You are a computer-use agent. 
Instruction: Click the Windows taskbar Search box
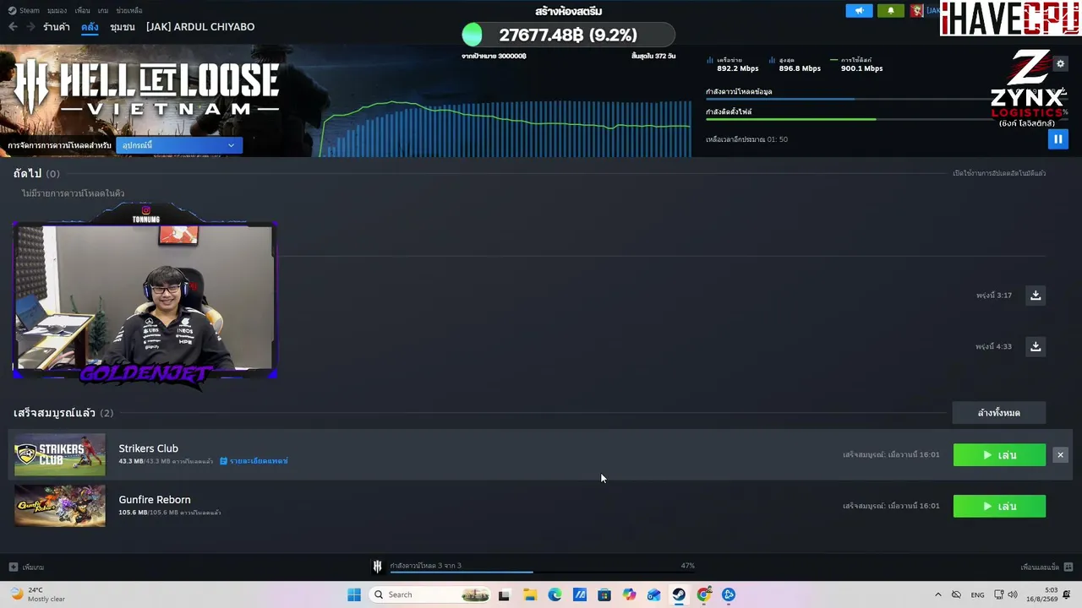(x=429, y=594)
